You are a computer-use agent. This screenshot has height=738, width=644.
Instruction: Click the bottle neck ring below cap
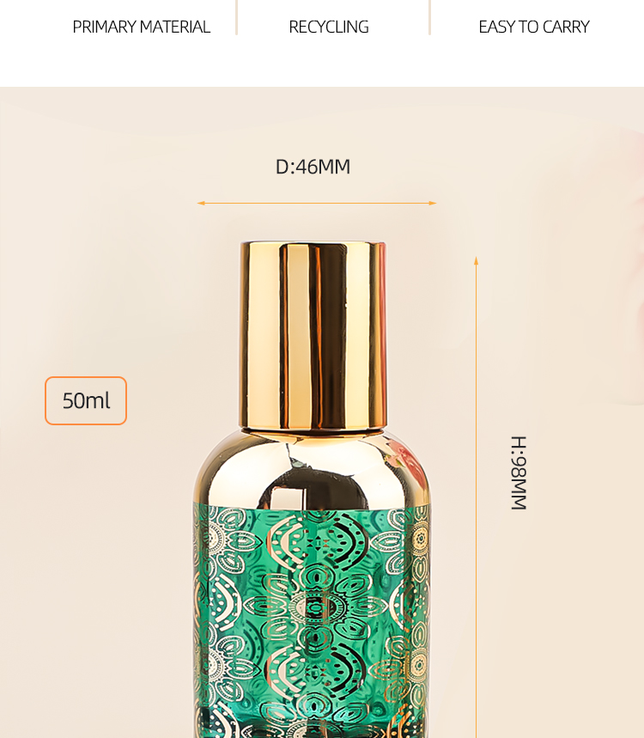click(x=313, y=431)
